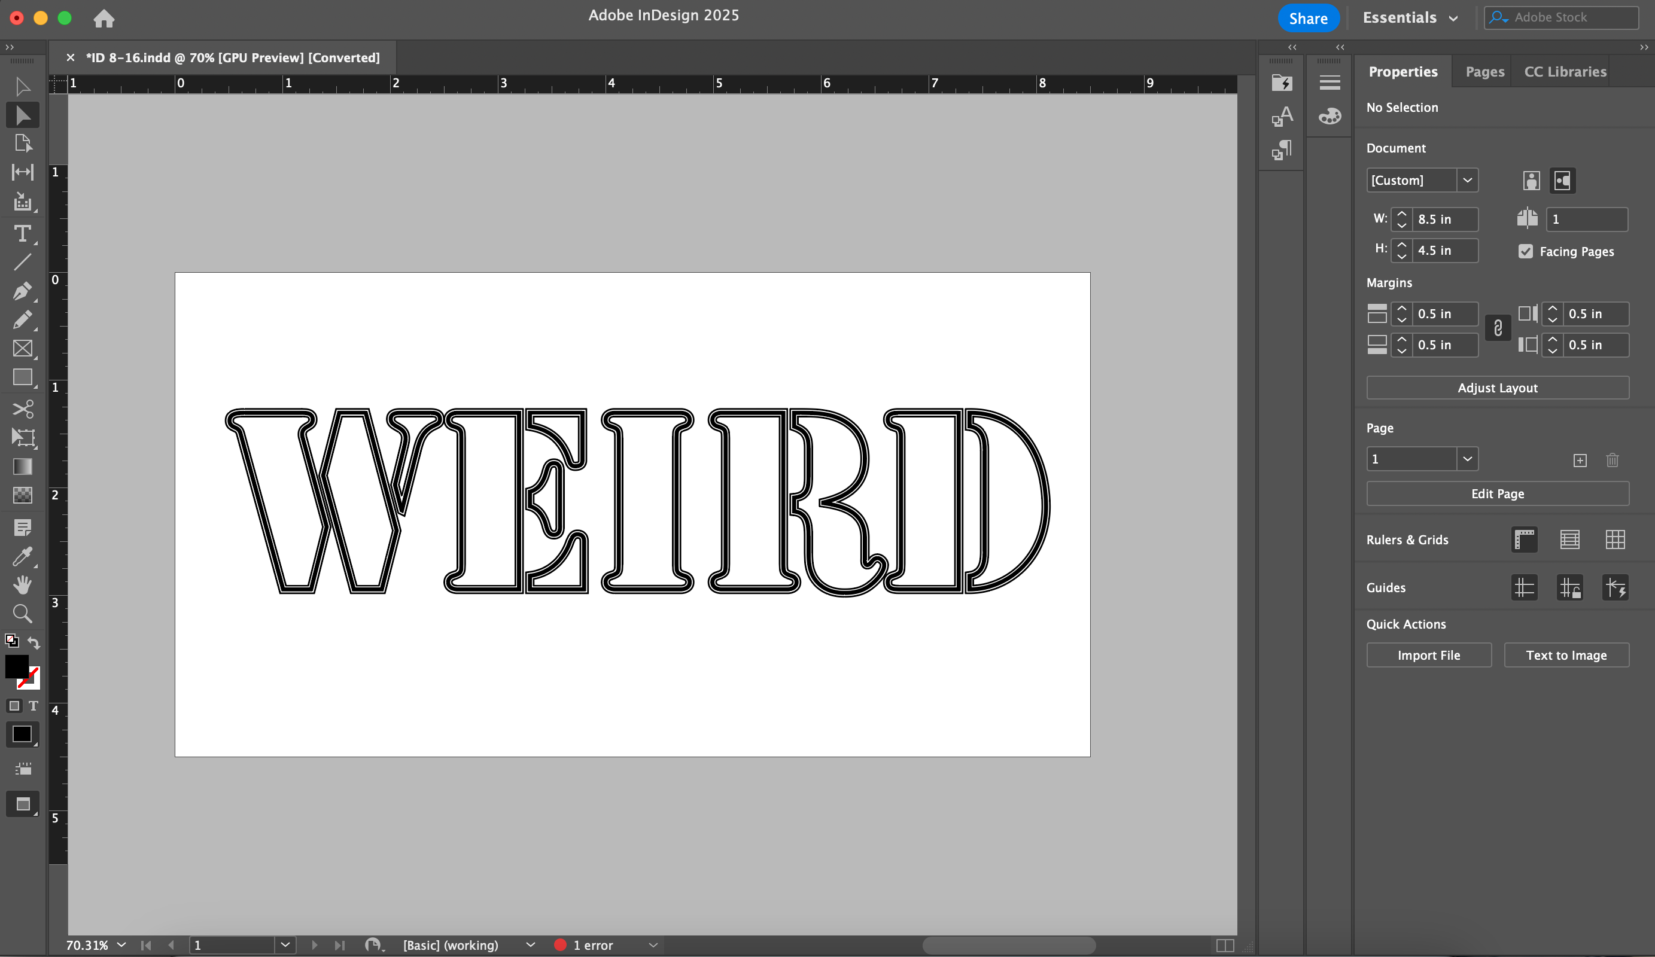1655x957 pixels.
Task: Collapse the Properties panel dock
Action: [1643, 47]
